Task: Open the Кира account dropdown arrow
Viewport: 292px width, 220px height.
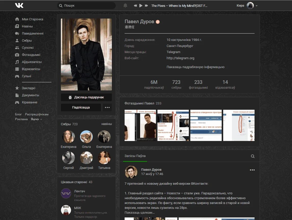Action: point(257,6)
